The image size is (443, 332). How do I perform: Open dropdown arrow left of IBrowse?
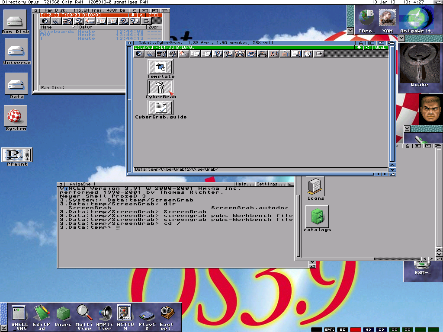(x=350, y=31)
